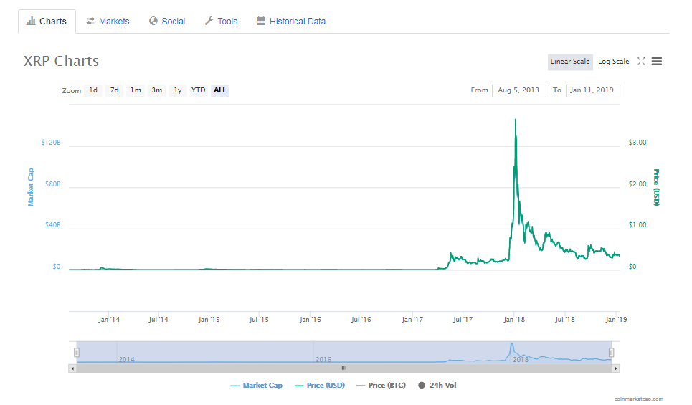Click the navigator scrollbar right arrow
The height and width of the screenshot is (405, 692).
[616, 368]
